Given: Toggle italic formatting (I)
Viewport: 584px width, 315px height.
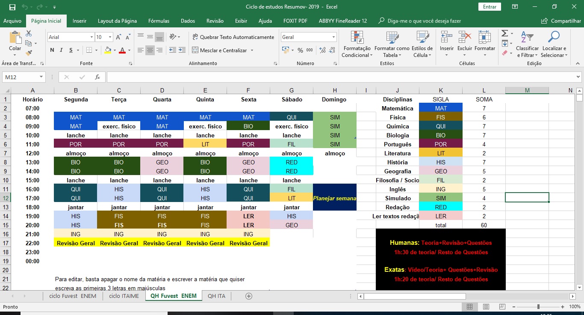Looking at the screenshot, I should coord(62,51).
